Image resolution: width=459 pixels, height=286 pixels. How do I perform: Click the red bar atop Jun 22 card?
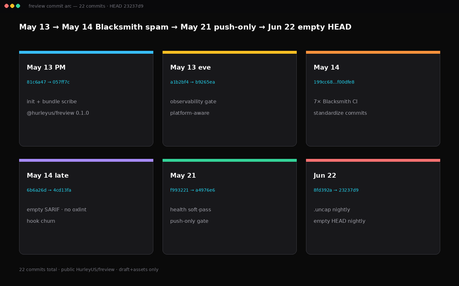coord(373,160)
